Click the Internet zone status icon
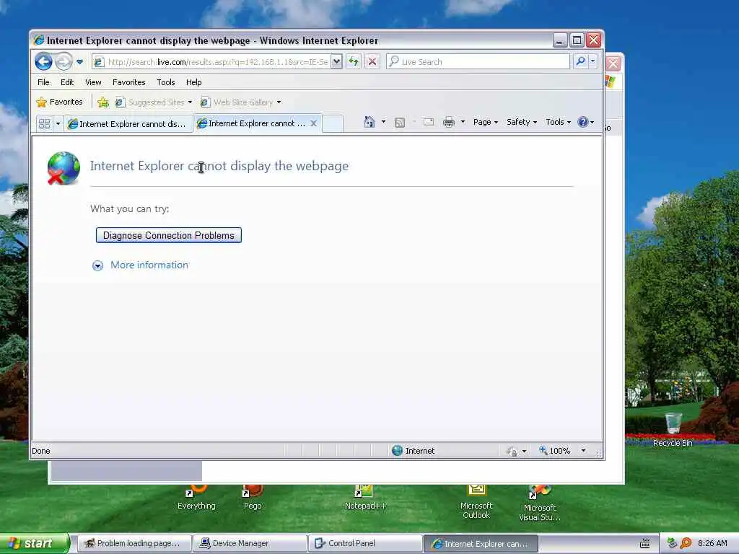This screenshot has width=739, height=554. click(398, 451)
